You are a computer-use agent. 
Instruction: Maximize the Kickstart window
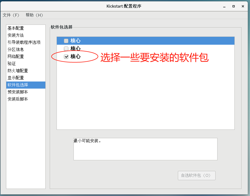pyautogui.click(x=234, y=6)
